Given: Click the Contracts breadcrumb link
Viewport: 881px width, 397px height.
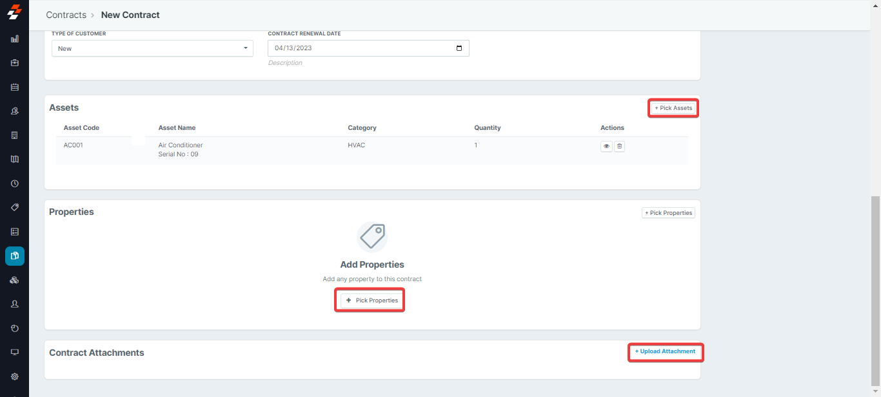Looking at the screenshot, I should click(66, 15).
